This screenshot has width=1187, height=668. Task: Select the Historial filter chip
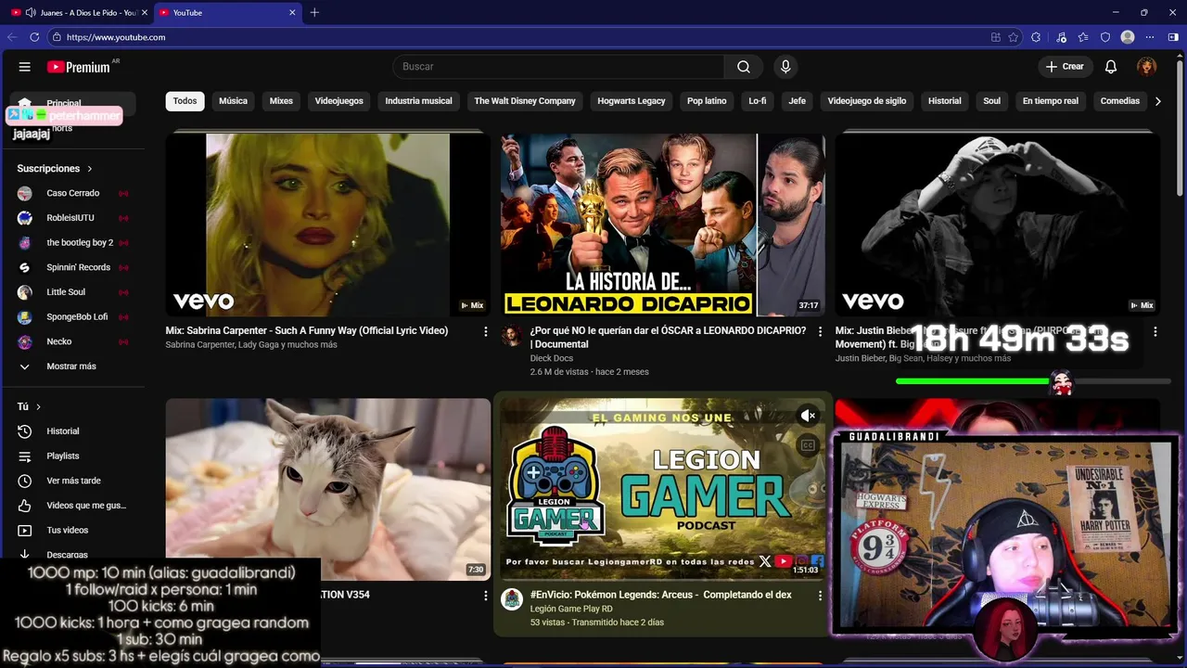(945, 101)
